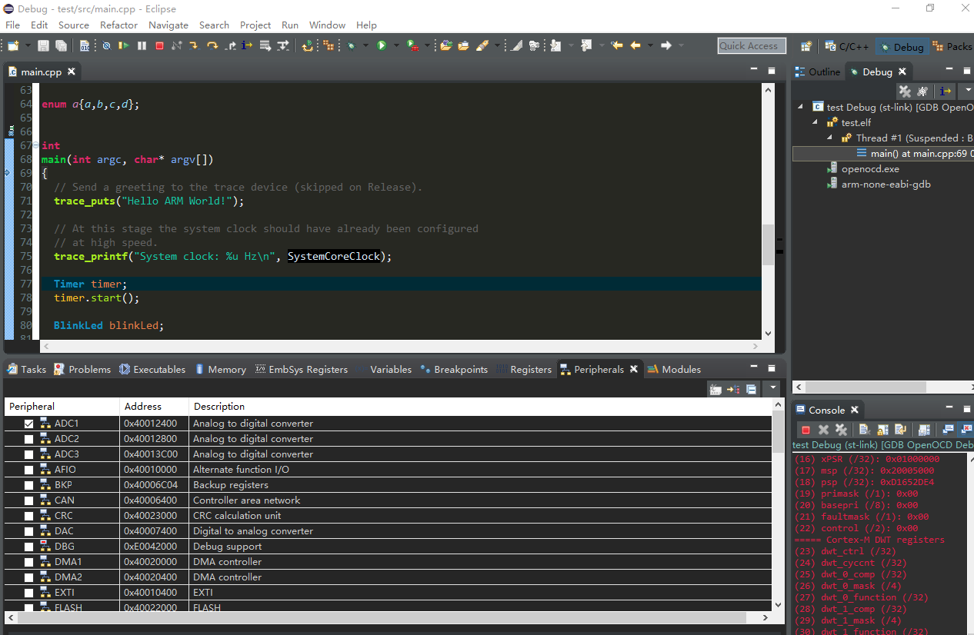Screen dimensions: 974x635
Task: Click the Step Into icon on the toolbar
Action: point(195,45)
